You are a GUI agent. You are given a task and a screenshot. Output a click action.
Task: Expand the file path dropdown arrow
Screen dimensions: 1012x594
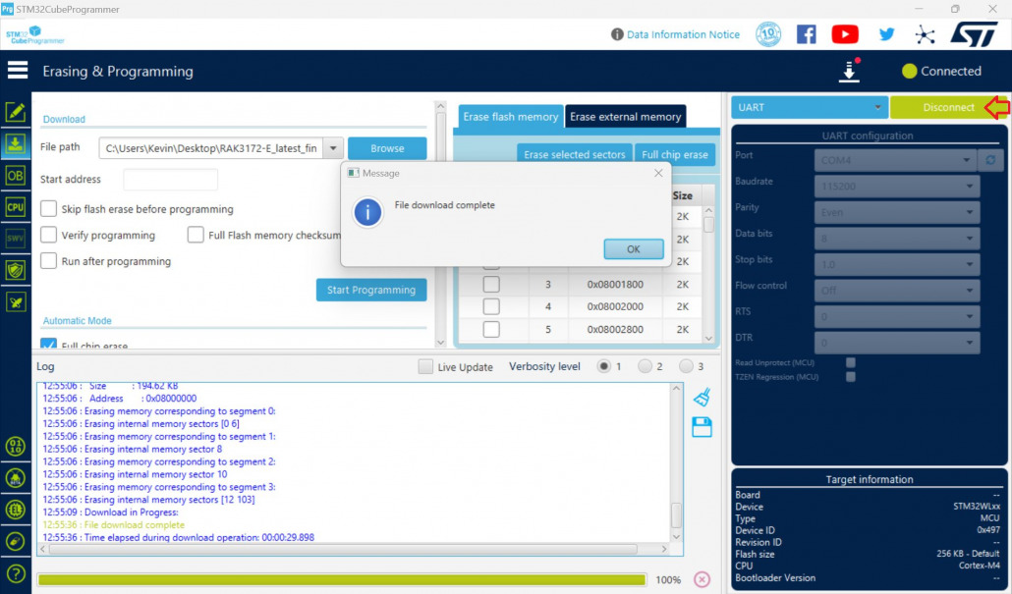pos(332,148)
